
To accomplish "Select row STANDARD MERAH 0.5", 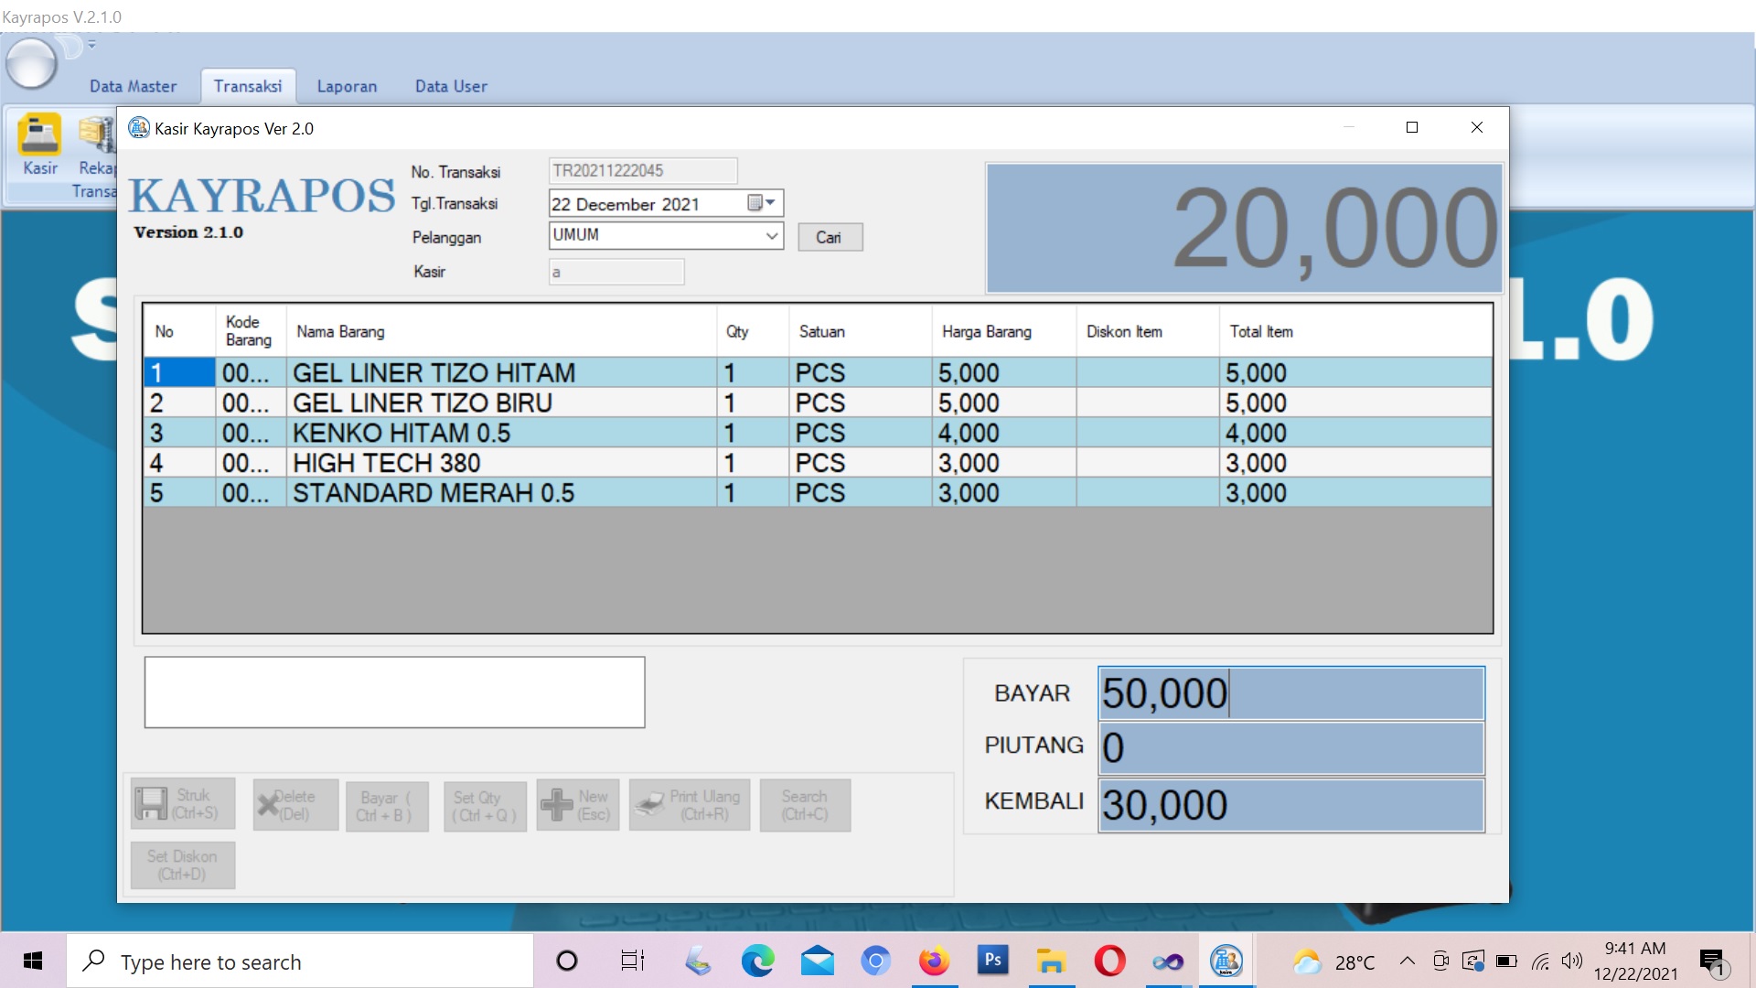I will pos(817,492).
